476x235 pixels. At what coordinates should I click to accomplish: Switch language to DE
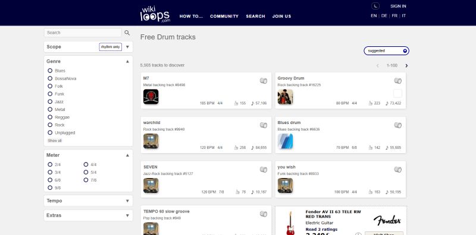tap(384, 16)
